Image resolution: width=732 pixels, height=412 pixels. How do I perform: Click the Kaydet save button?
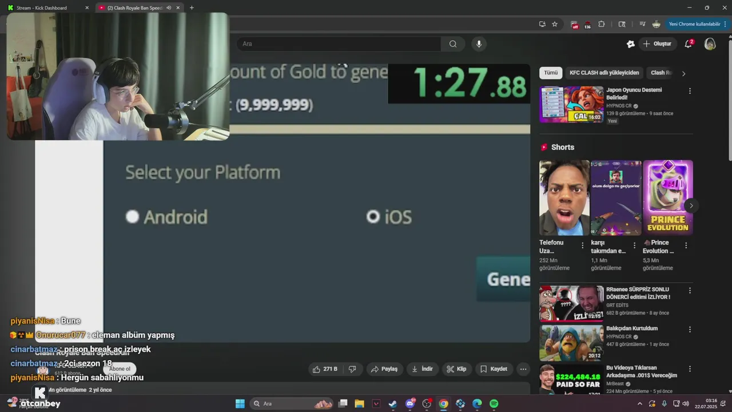coord(494,369)
